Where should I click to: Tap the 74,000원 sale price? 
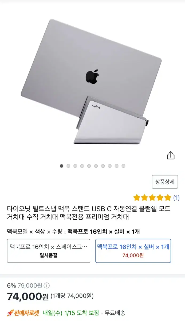point(28,296)
